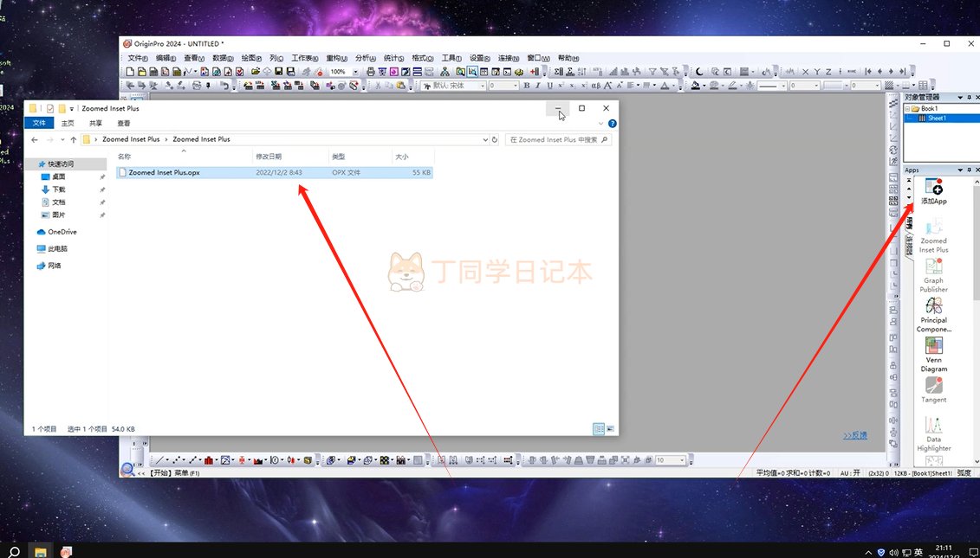Open the font name dropdown
This screenshot has height=558, width=980.
coord(484,86)
